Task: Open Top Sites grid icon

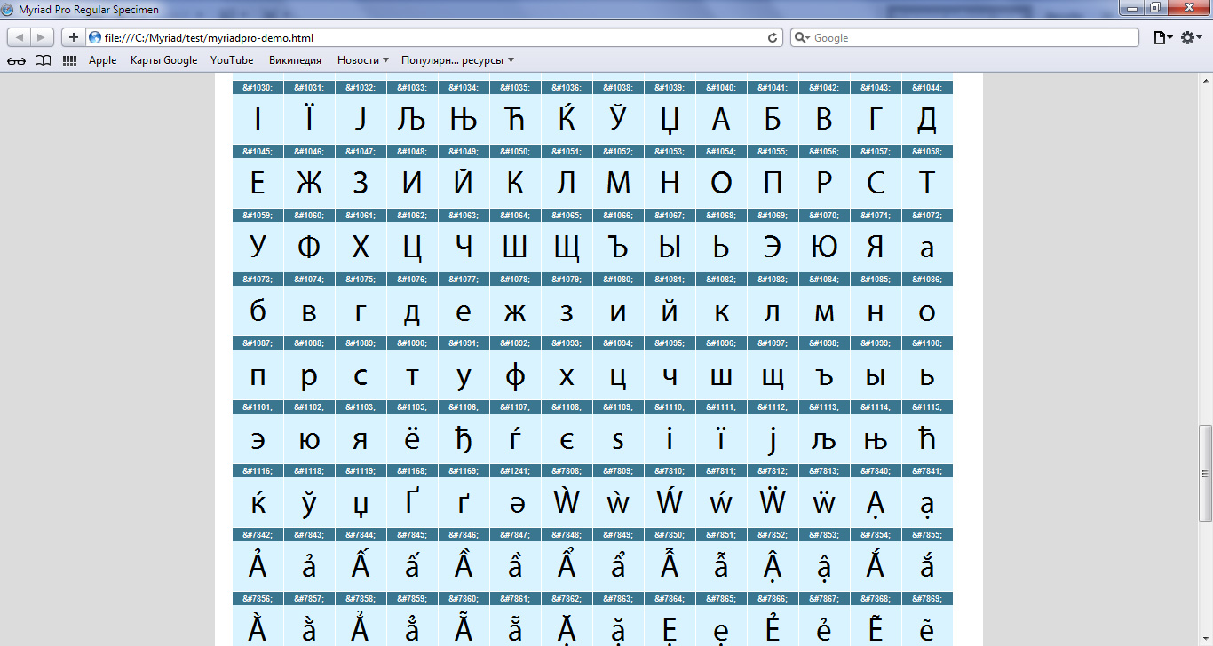Action: (69, 60)
